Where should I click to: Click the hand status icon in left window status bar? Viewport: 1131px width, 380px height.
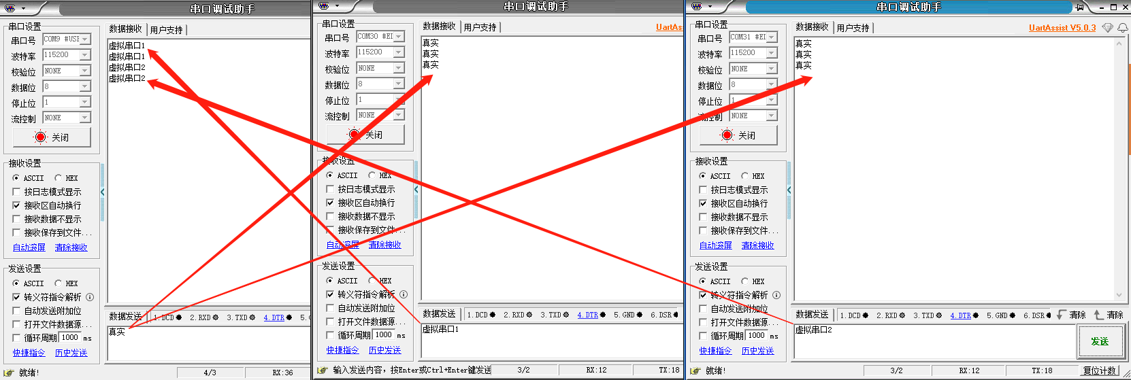[x=9, y=373]
